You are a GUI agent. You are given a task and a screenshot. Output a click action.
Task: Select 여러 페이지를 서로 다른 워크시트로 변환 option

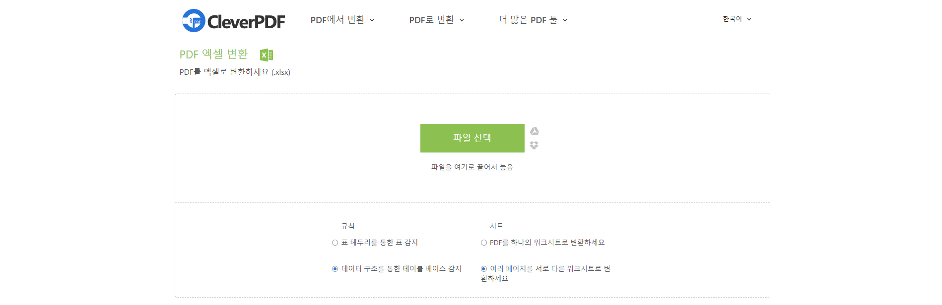coord(483,269)
